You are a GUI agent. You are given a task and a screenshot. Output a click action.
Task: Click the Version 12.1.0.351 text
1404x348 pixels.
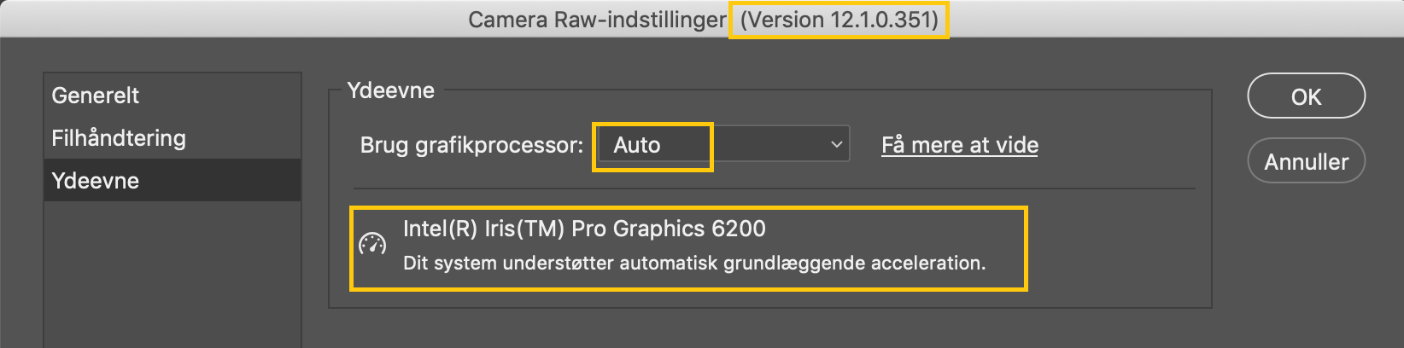[839, 20]
